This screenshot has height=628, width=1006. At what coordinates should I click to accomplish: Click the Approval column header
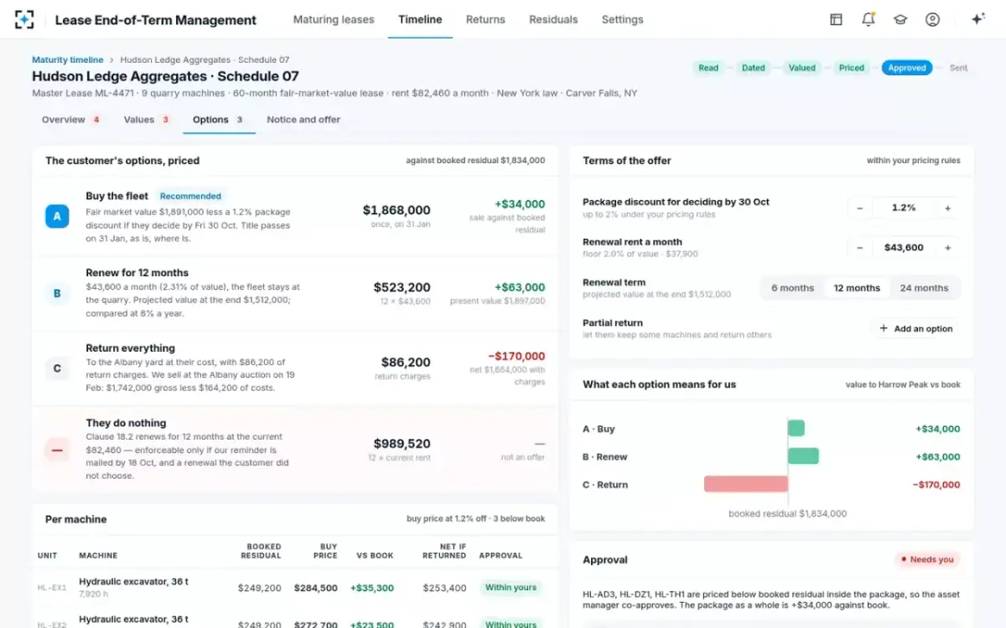tap(500, 555)
